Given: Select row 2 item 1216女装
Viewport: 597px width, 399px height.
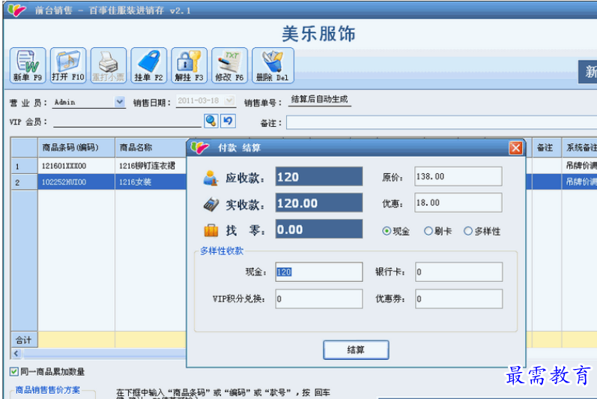Looking at the screenshot, I should [151, 181].
